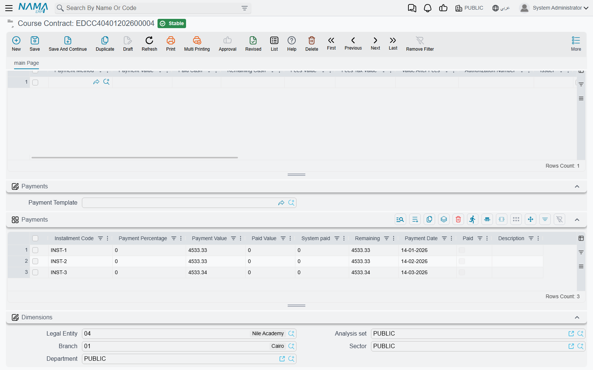
Task: Tick the checkbox for INST-3 row
Action: [x=35, y=272]
